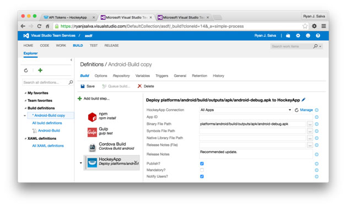Click the App ID input field
Image resolution: width=346 pixels, height=207 pixels.
coord(256,117)
